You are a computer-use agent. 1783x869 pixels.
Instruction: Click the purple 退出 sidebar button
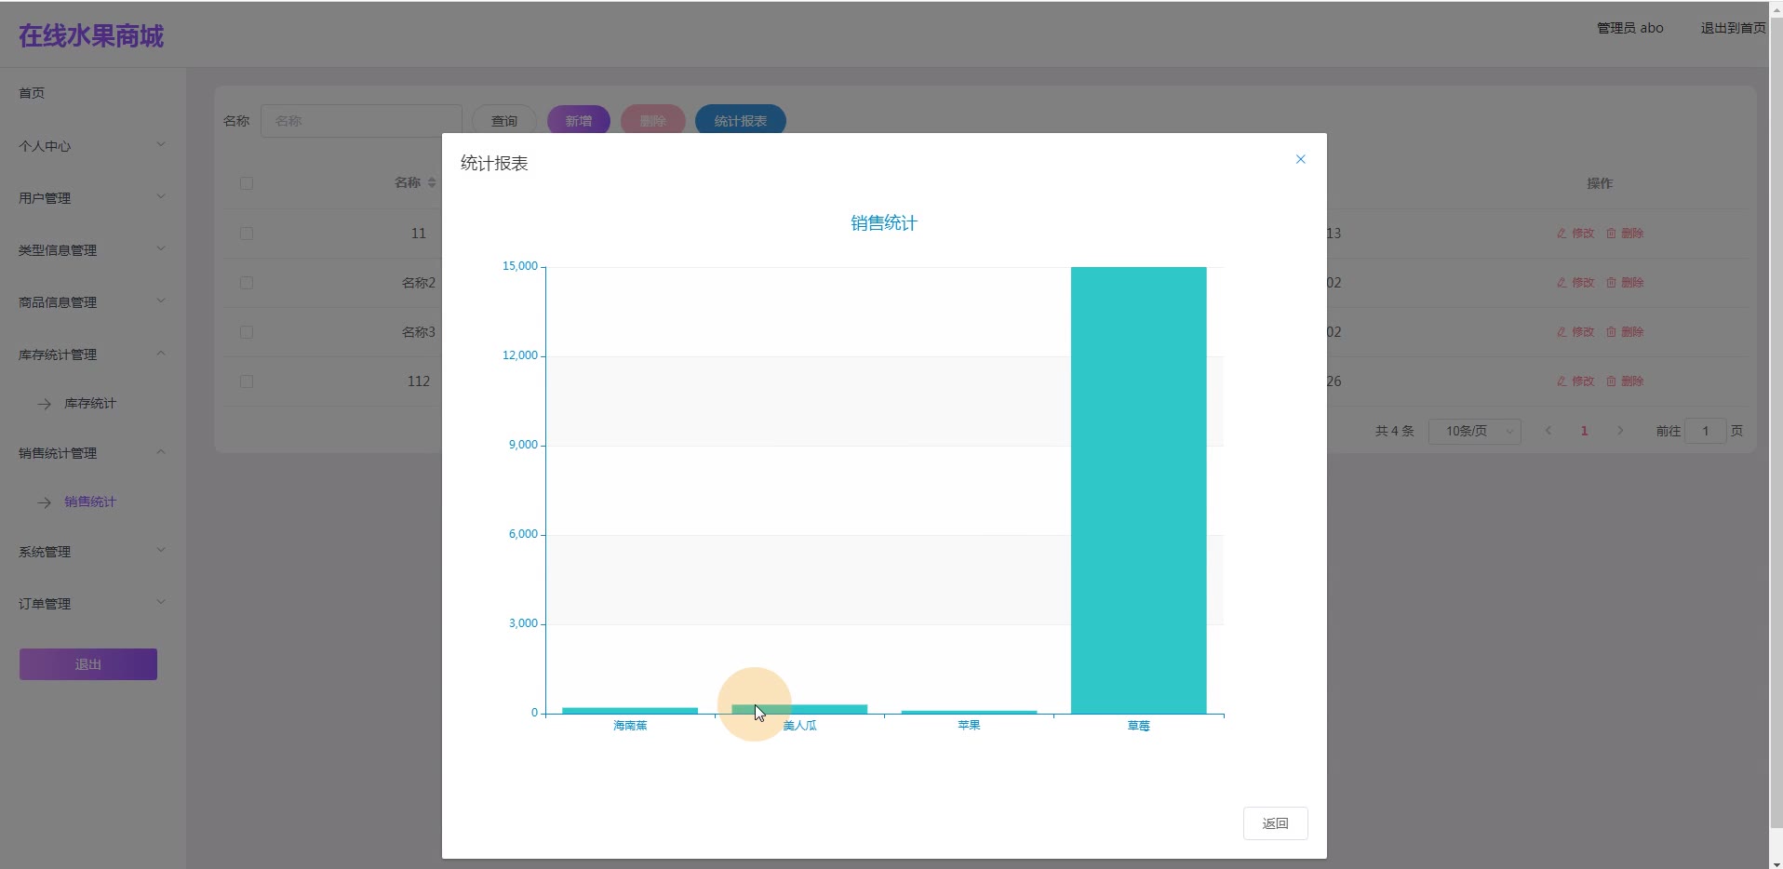point(88,664)
